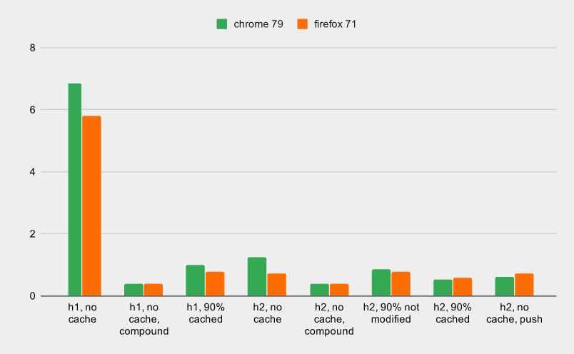The width and height of the screenshot is (574, 354).
Task: Click the green bar for h2, no cache
Action: pos(257,277)
